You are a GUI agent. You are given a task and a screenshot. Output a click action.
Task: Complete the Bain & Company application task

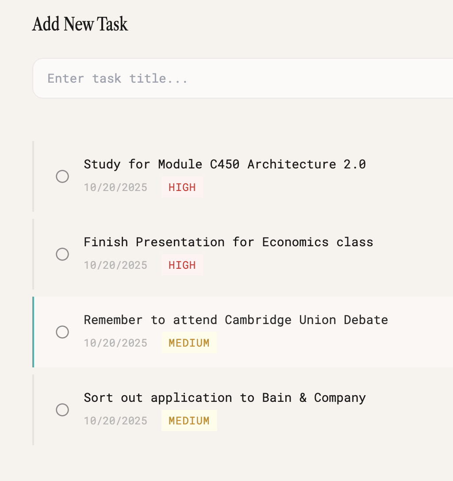coord(62,410)
